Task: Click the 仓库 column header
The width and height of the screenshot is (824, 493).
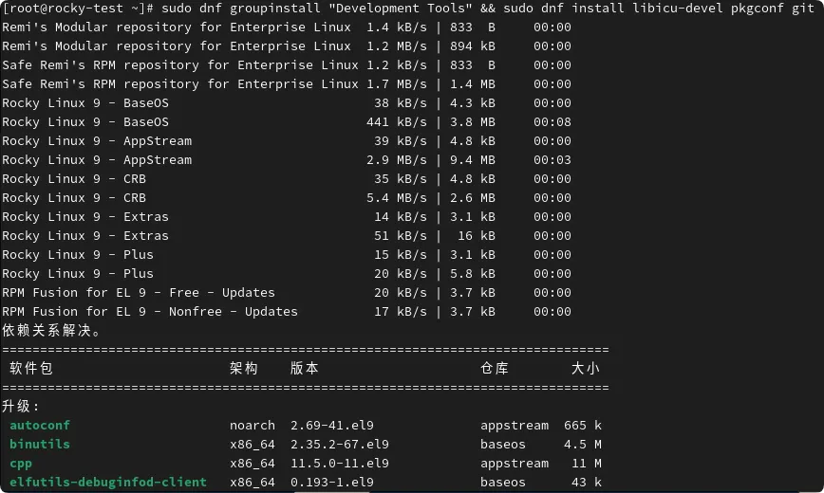Action: pyautogui.click(x=495, y=369)
